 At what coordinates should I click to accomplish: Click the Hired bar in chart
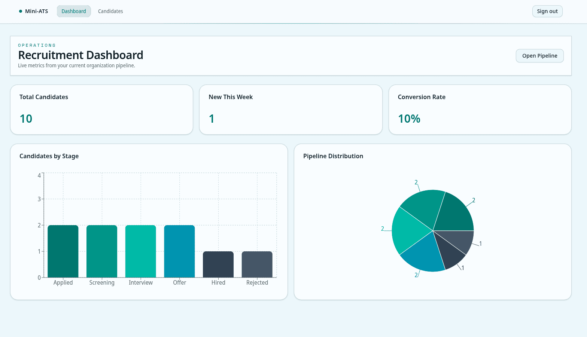click(218, 264)
